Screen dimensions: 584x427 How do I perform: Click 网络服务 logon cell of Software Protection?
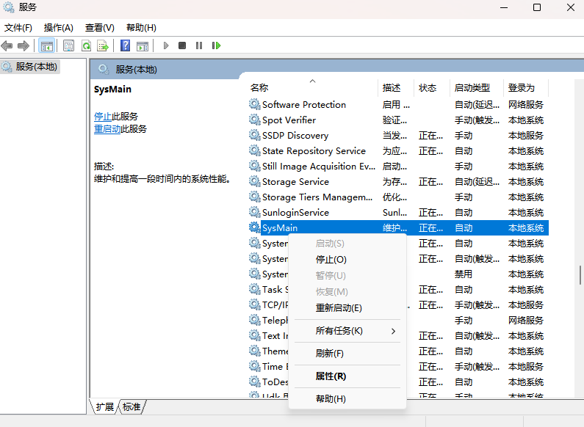tap(525, 104)
